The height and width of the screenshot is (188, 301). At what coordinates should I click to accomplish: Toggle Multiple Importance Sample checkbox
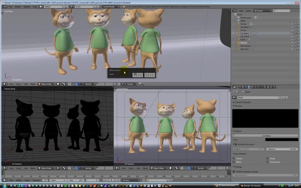pyautogui.click(x=234, y=172)
